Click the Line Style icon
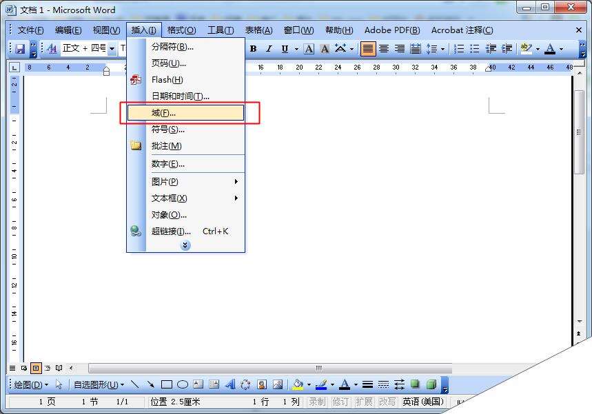 coord(367,384)
